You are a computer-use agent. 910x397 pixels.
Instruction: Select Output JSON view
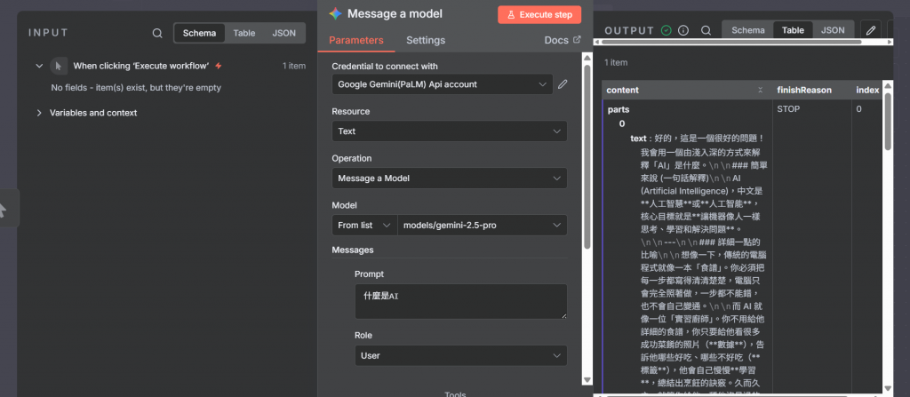[x=833, y=30]
